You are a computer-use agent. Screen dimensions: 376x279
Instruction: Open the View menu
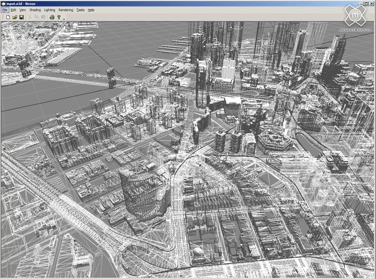coord(22,10)
